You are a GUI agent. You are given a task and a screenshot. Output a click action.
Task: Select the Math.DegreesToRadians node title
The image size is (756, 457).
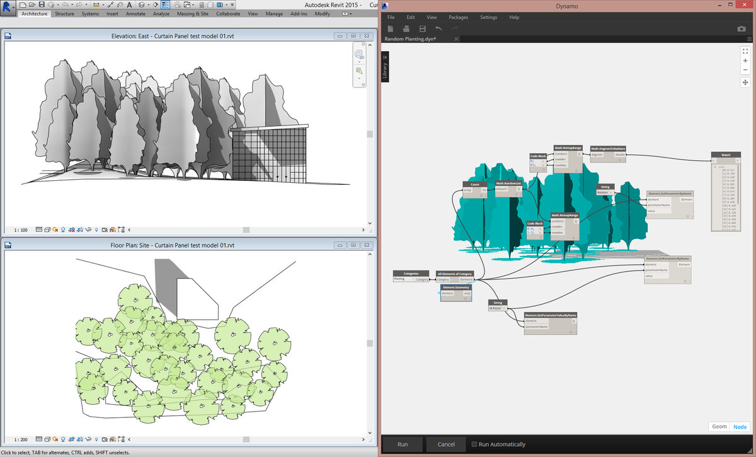click(x=607, y=148)
